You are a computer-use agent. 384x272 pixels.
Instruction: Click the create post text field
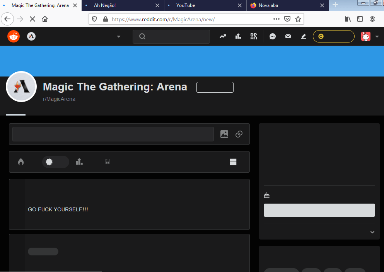(x=113, y=134)
